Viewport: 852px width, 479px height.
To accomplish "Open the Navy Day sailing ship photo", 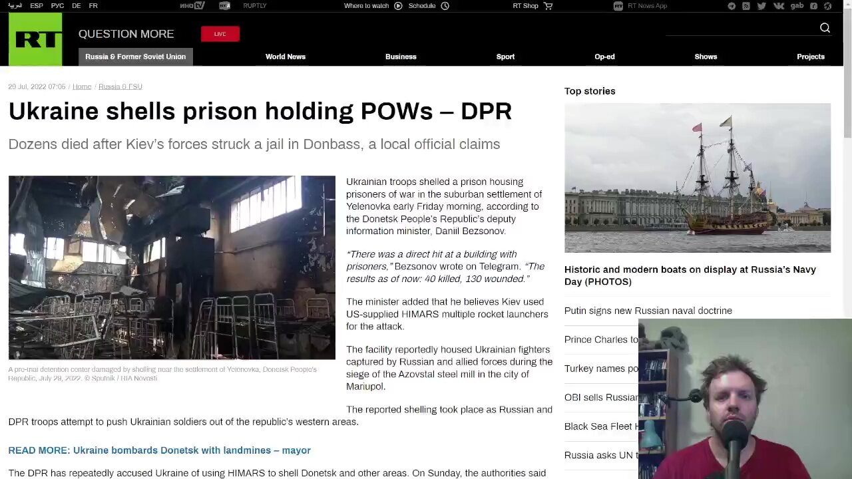I will (x=698, y=178).
